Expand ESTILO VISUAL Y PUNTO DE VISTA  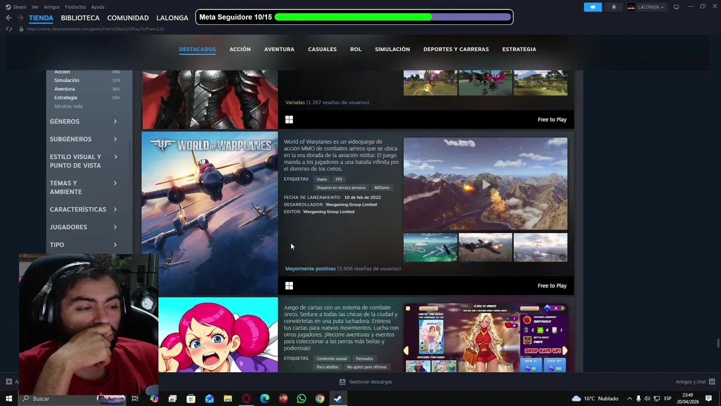[83, 161]
